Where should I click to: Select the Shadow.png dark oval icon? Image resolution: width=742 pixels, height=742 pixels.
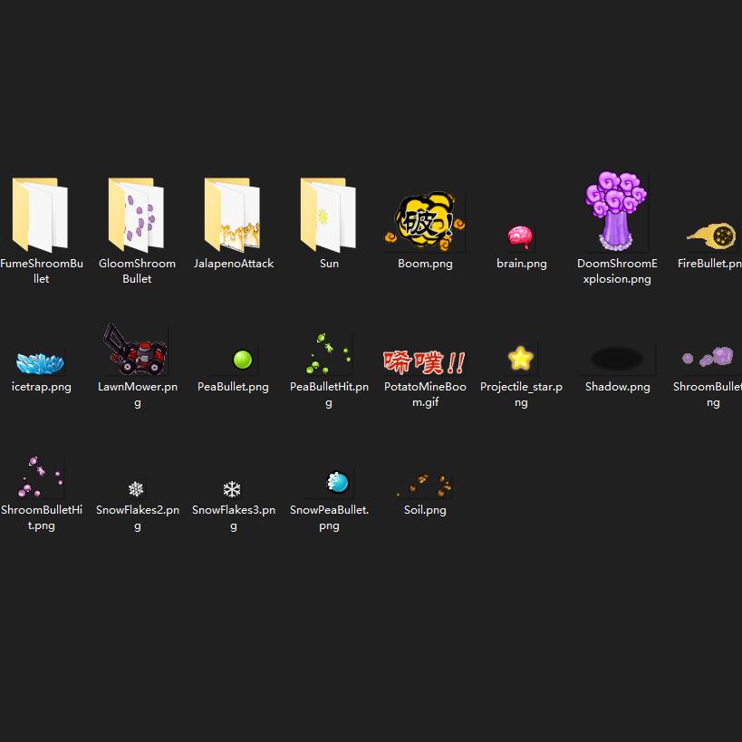(617, 358)
